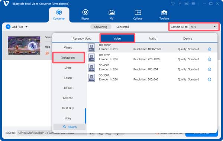Click the blue plus Add Files icon
Screen dimensions: 223x141
pos(8,27)
